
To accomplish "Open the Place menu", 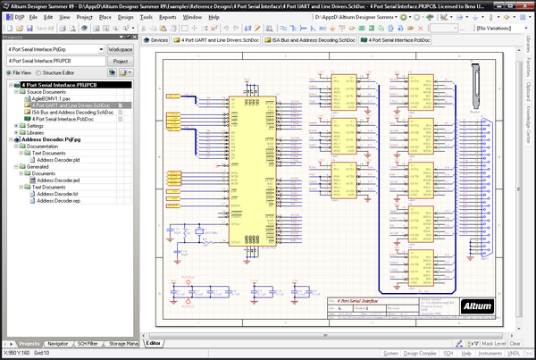I will pos(105,17).
